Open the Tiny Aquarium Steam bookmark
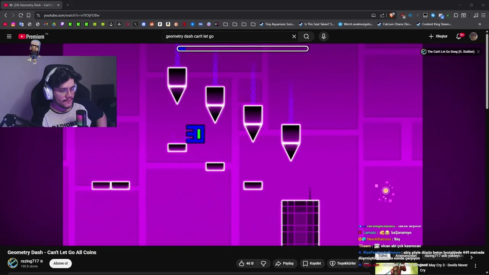Image resolution: width=489 pixels, height=275 pixels. 277,24
